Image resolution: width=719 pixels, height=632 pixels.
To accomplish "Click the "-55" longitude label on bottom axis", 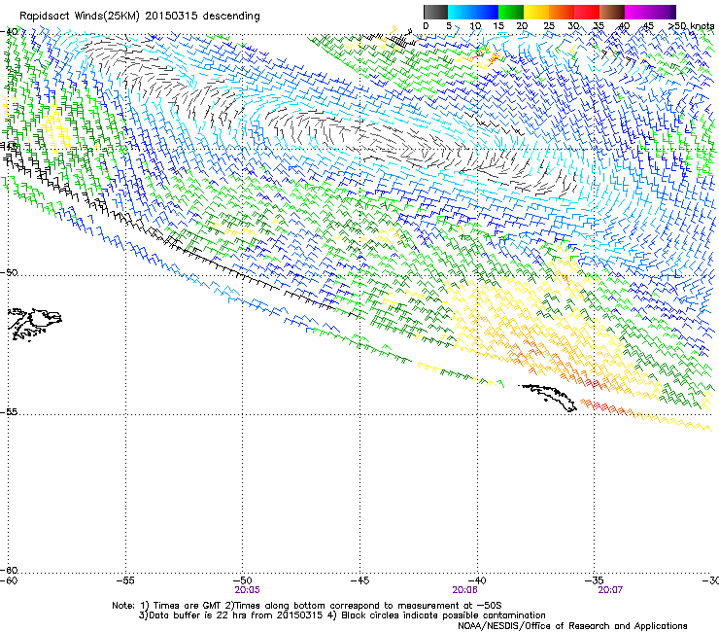I will click(x=125, y=580).
